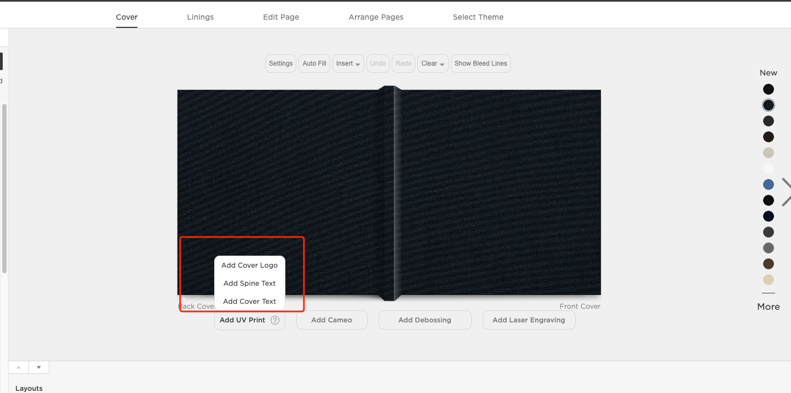The height and width of the screenshot is (393, 791).
Task: Click the Add Laser Engraving button
Action: (529, 320)
